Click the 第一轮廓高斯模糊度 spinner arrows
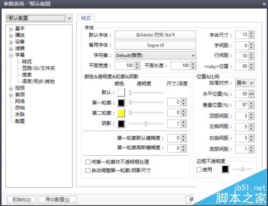268x206 pixels. coord(183,148)
